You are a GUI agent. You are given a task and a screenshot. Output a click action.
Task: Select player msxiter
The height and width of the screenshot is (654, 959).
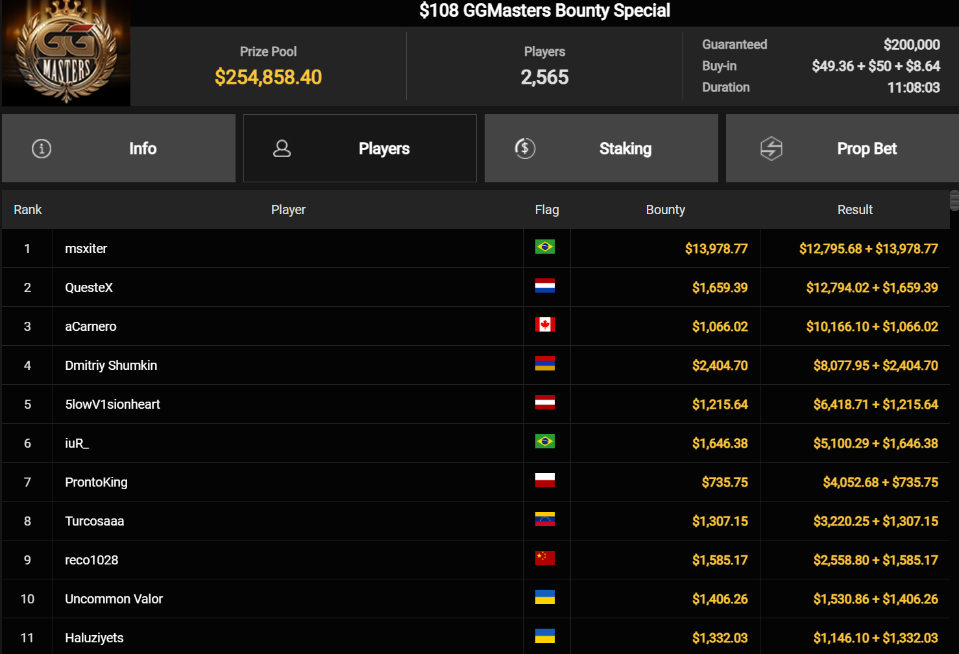point(86,248)
